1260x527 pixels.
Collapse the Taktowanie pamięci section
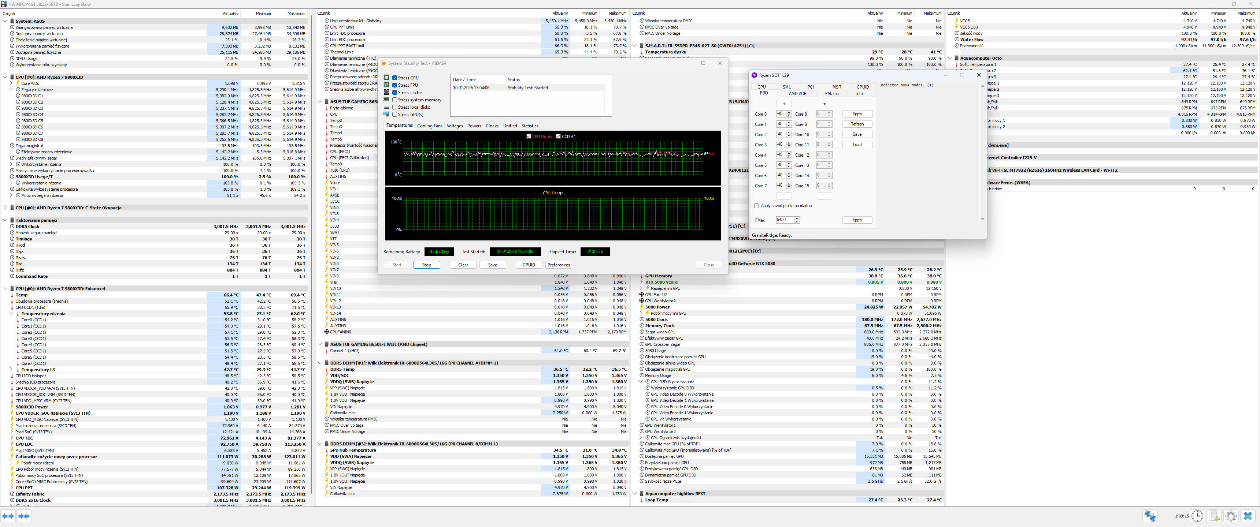[x=5, y=220]
